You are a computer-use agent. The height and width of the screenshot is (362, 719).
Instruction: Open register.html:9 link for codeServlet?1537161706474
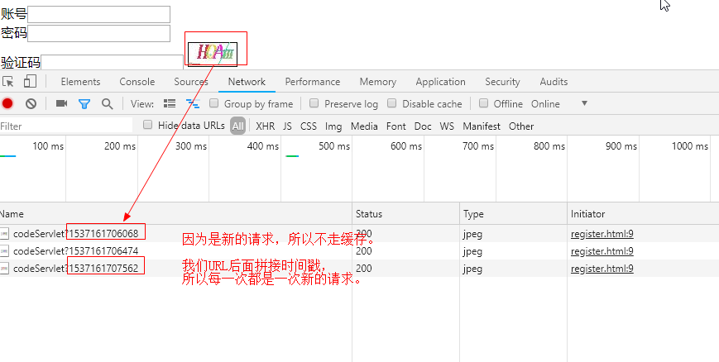(x=602, y=251)
